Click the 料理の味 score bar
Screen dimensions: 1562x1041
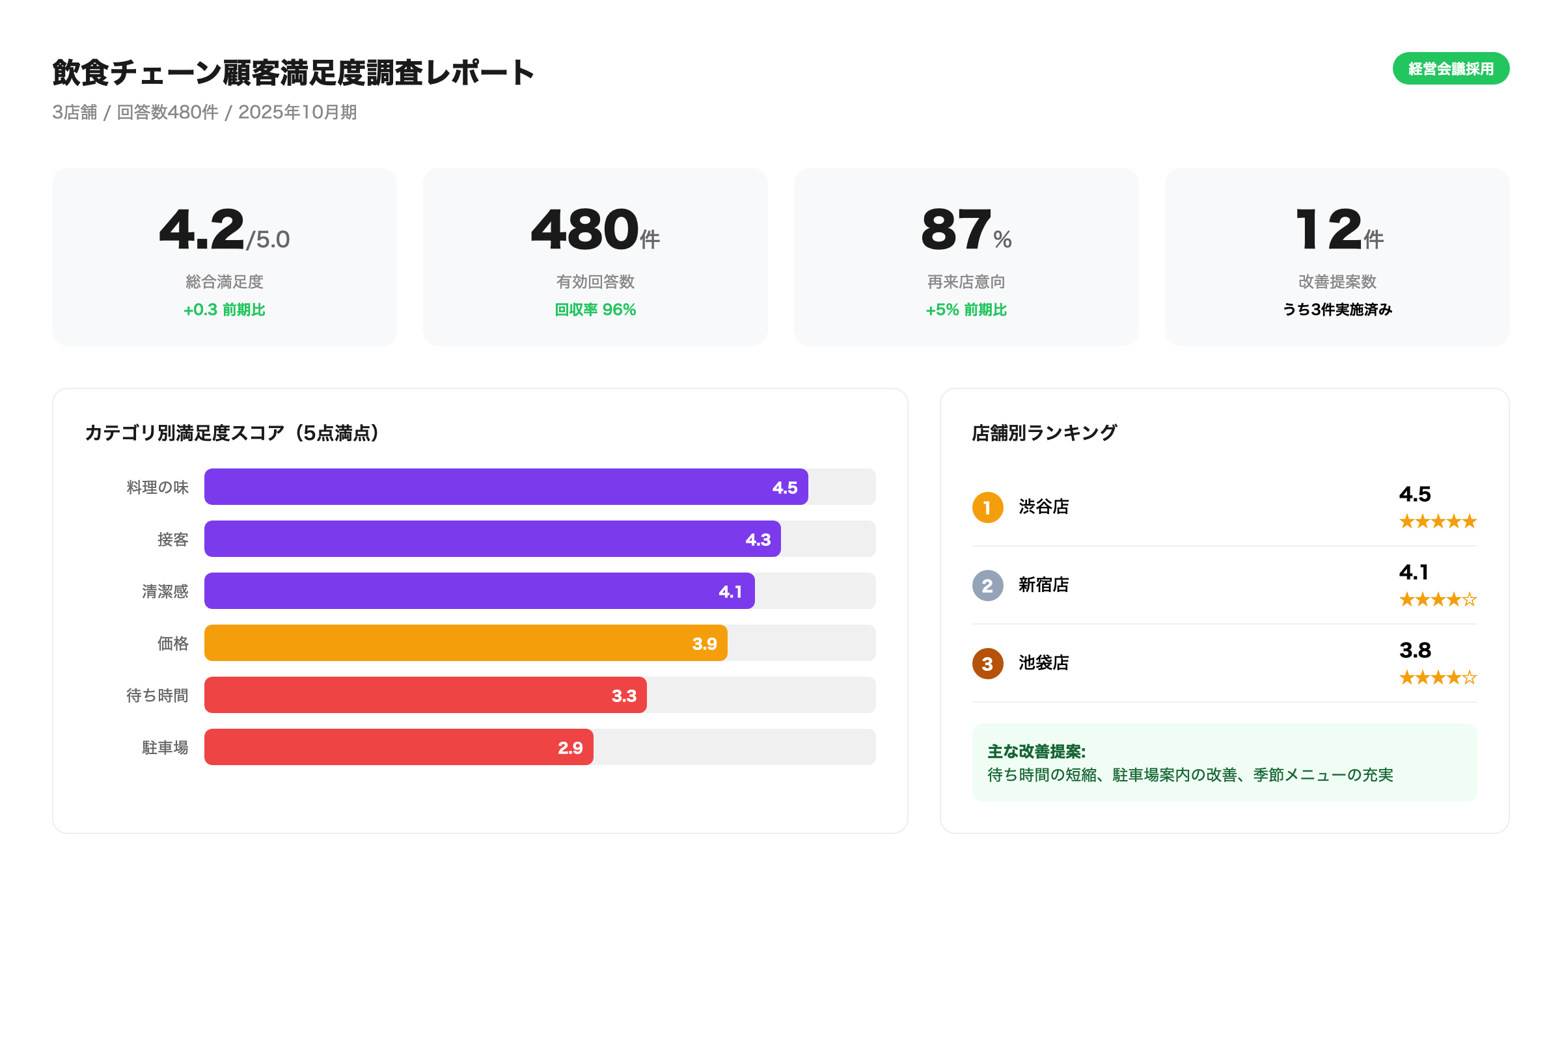(505, 487)
